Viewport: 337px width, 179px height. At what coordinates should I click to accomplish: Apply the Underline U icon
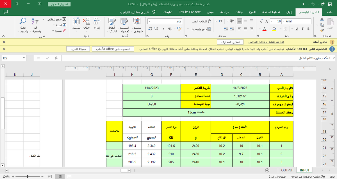click(297, 29)
